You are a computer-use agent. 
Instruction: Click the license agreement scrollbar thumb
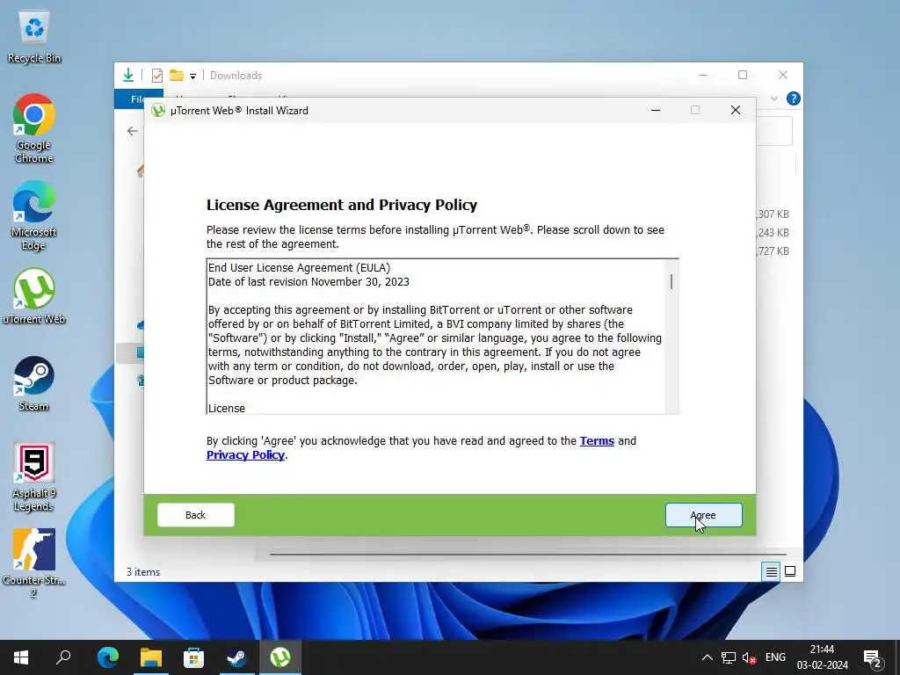671,281
